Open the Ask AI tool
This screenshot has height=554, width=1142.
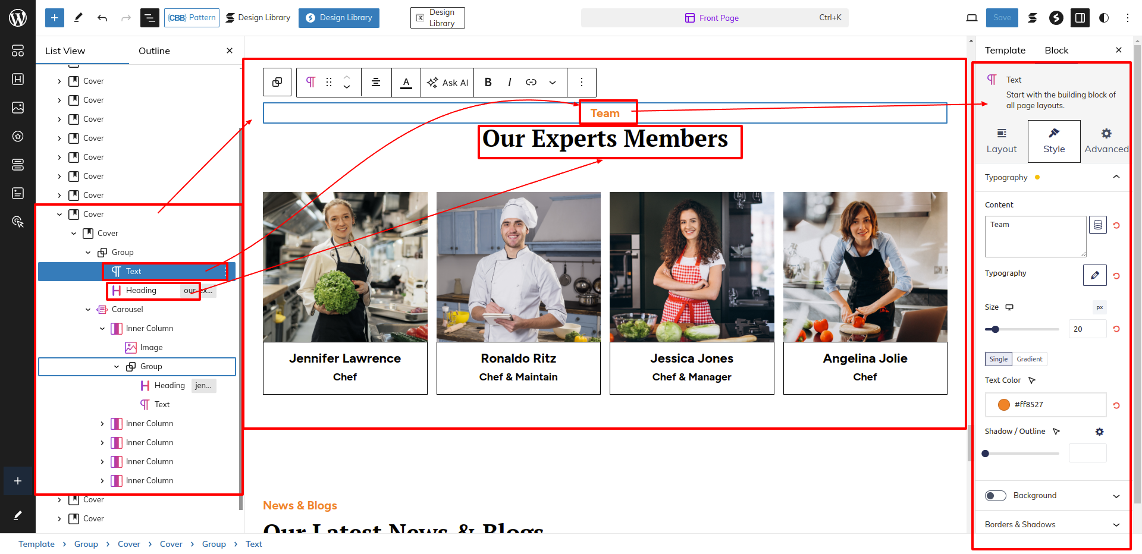[x=448, y=83]
